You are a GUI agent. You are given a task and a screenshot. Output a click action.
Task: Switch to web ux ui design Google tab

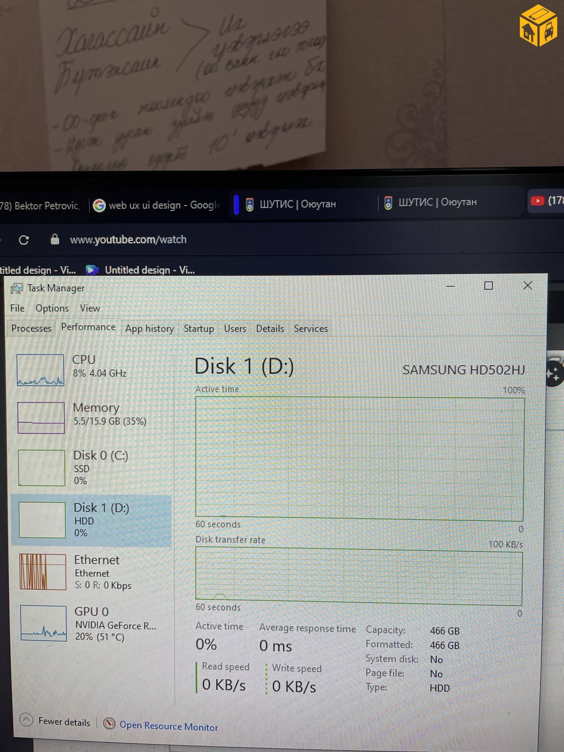tap(158, 205)
